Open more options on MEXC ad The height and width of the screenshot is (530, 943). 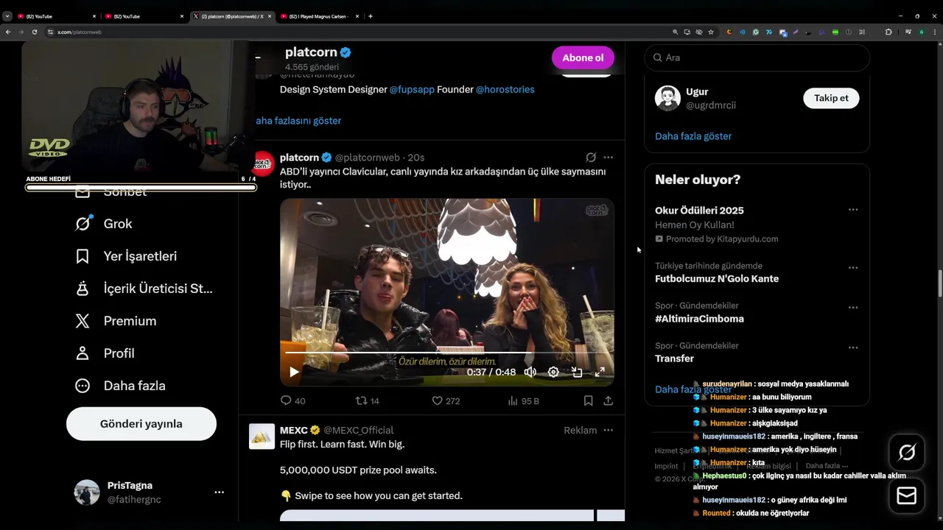pyautogui.click(x=608, y=430)
